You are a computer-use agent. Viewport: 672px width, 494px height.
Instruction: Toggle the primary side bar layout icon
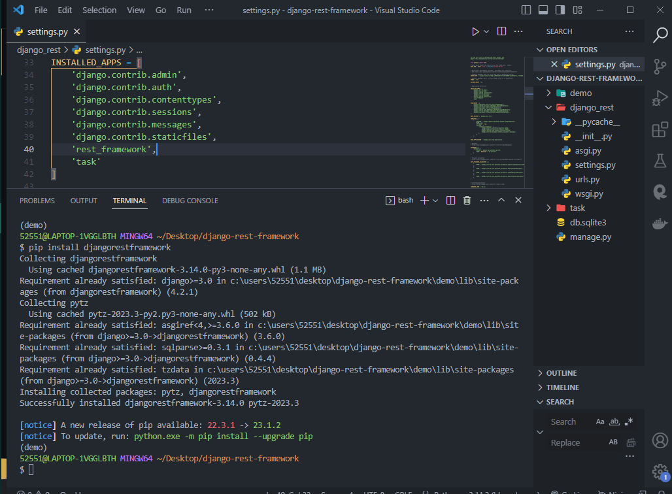[526, 10]
